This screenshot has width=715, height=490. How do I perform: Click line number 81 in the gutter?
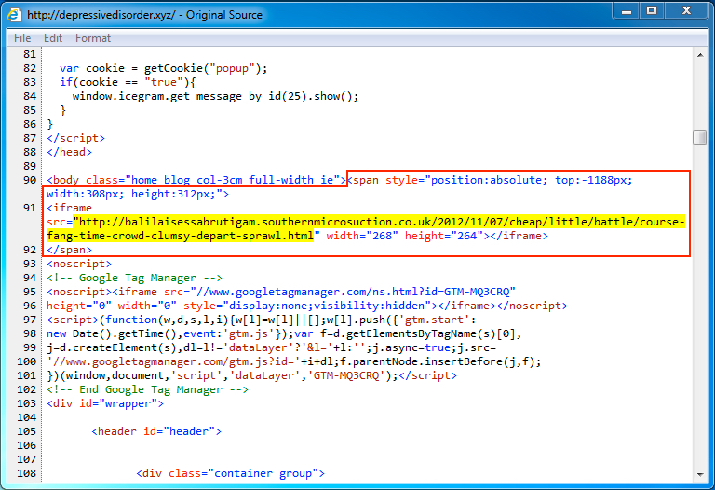(30, 54)
